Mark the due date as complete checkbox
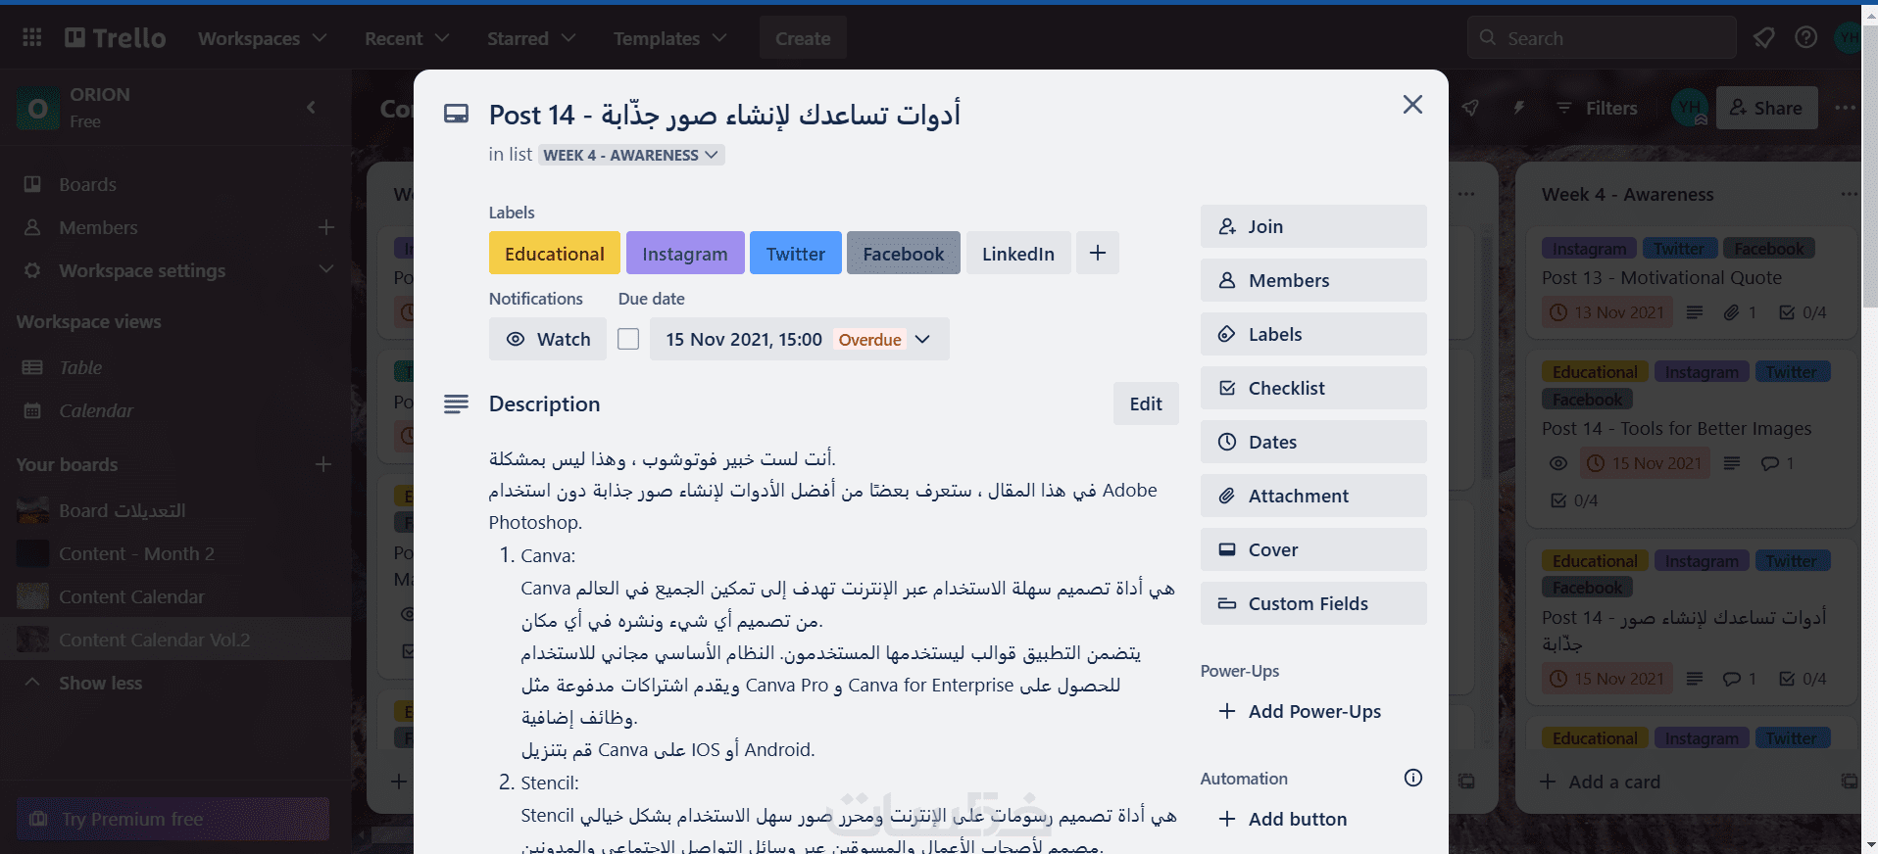The width and height of the screenshot is (1878, 854). tap(628, 339)
